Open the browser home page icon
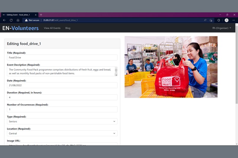238x158 pixels. (18, 20)
